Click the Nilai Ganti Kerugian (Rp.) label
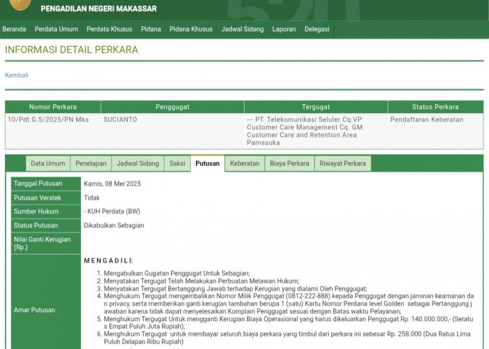The width and height of the screenshot is (489, 349). click(x=46, y=244)
